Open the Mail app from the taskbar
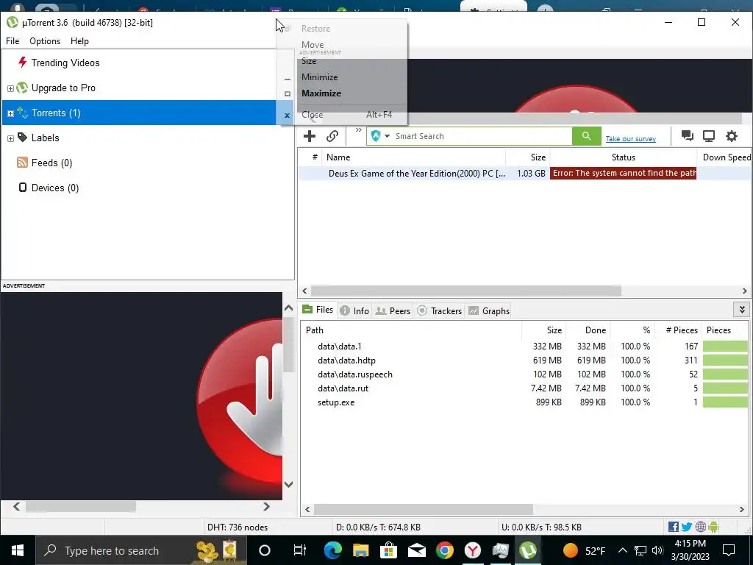Screen dimensions: 753x565 (x=416, y=550)
